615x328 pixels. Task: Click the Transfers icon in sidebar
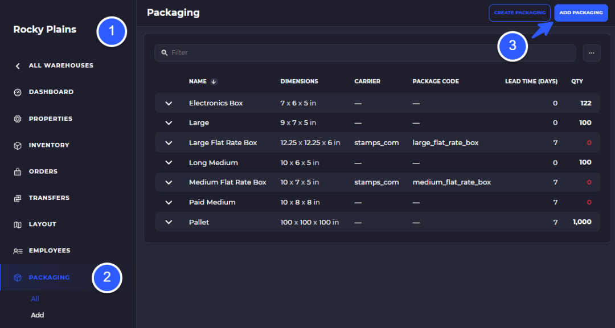click(18, 198)
